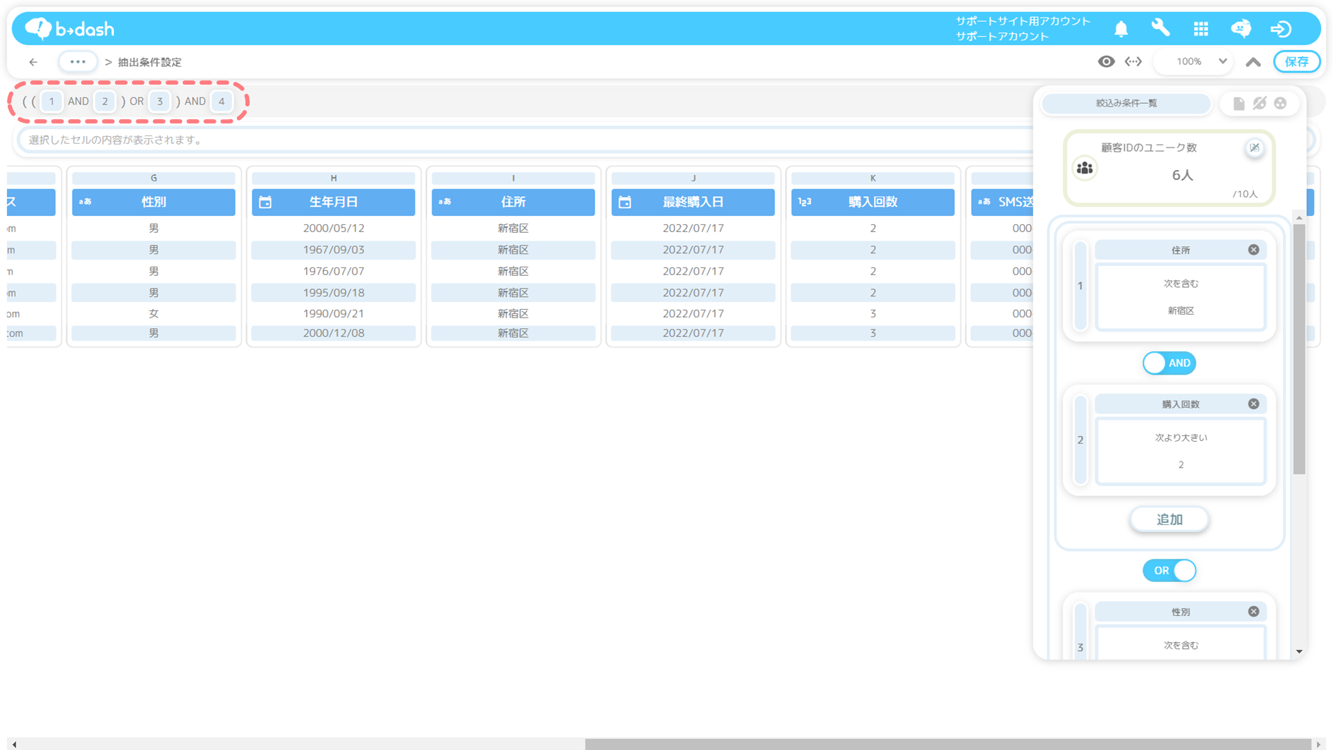The height and width of the screenshot is (750, 1333).
Task: Select the 絞込み条件一覧 tab
Action: pyautogui.click(x=1126, y=103)
